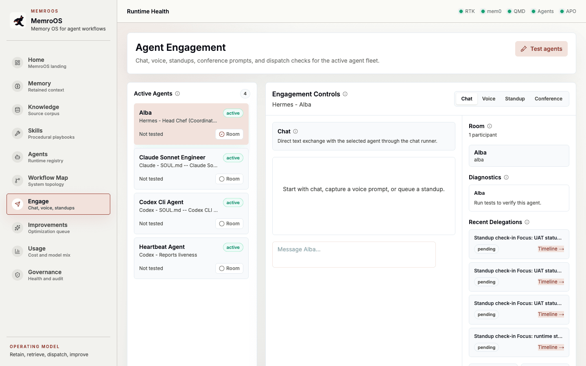Open the Governance page label in the sidebar

tap(45, 272)
